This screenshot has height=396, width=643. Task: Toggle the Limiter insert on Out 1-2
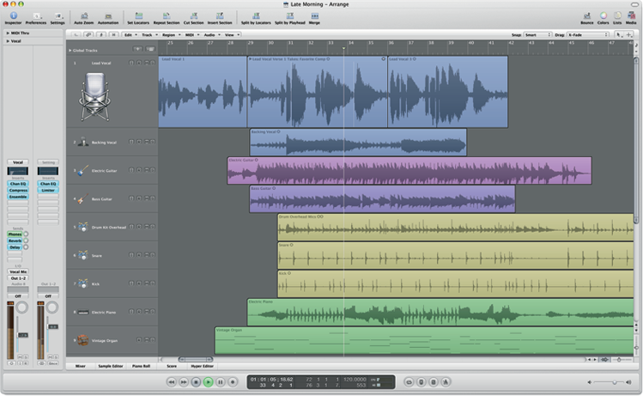pyautogui.click(x=49, y=191)
